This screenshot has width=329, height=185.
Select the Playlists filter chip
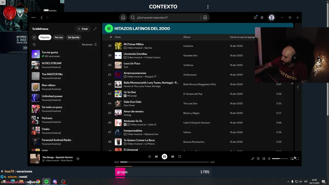click(45, 37)
